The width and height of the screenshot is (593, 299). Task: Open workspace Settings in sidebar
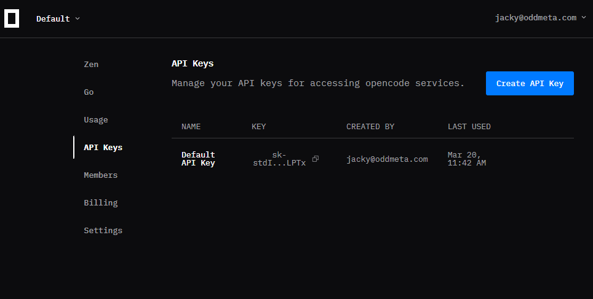point(103,230)
